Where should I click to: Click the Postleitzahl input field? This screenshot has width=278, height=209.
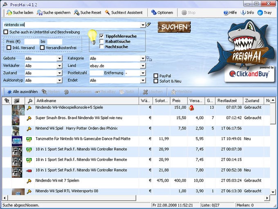[x=96, y=73]
